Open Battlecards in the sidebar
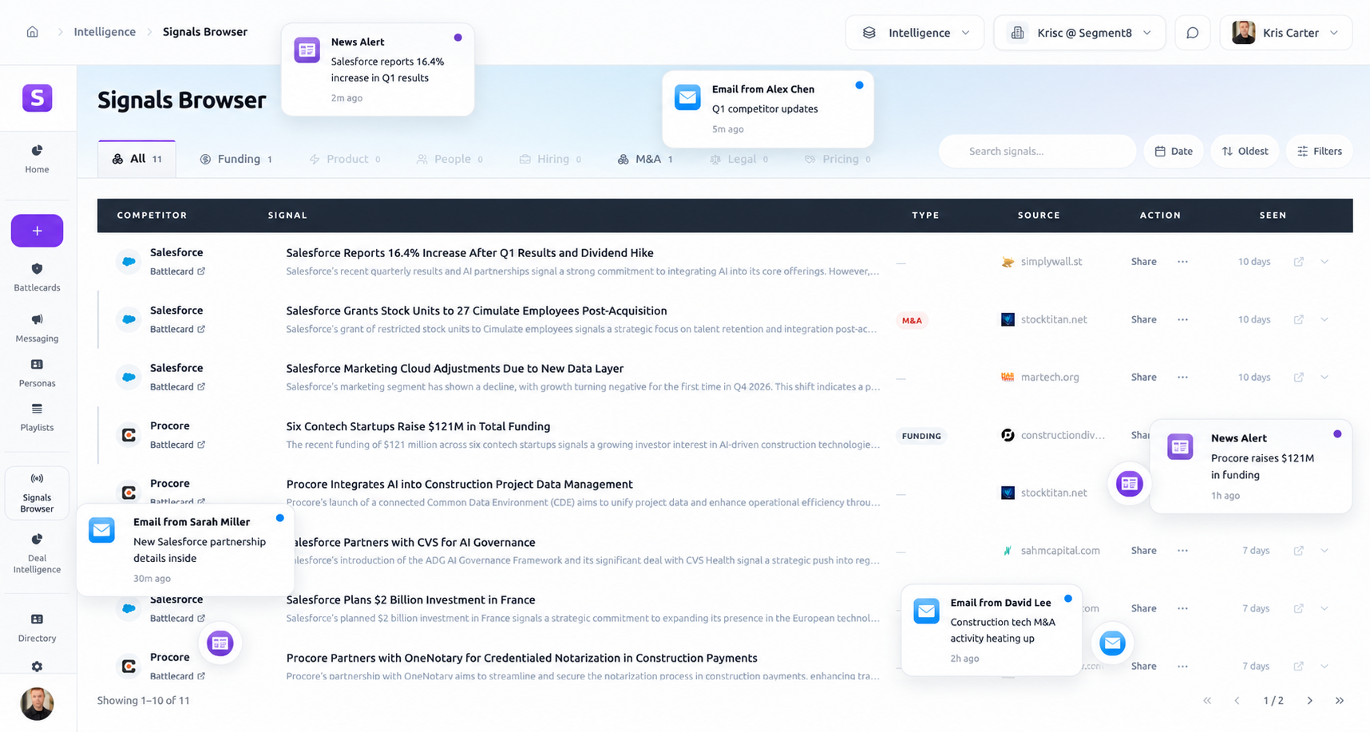 click(37, 277)
